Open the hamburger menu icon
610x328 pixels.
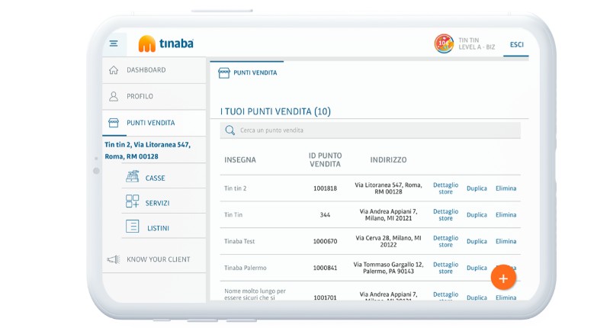(114, 43)
